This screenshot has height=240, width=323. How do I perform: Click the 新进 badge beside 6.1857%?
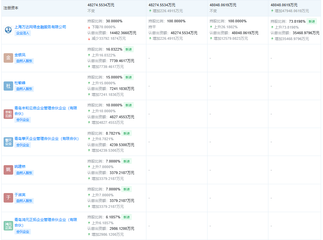click(127, 217)
